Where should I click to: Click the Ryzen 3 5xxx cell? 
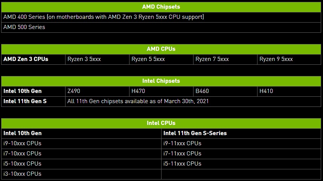(84, 59)
